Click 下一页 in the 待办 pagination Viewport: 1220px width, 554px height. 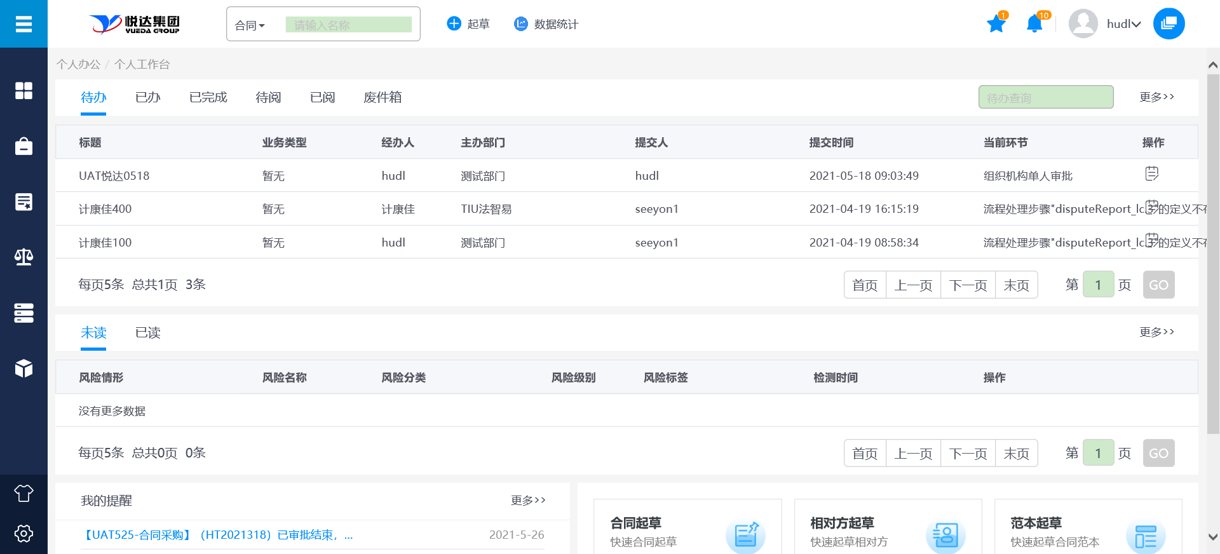pyautogui.click(x=968, y=285)
